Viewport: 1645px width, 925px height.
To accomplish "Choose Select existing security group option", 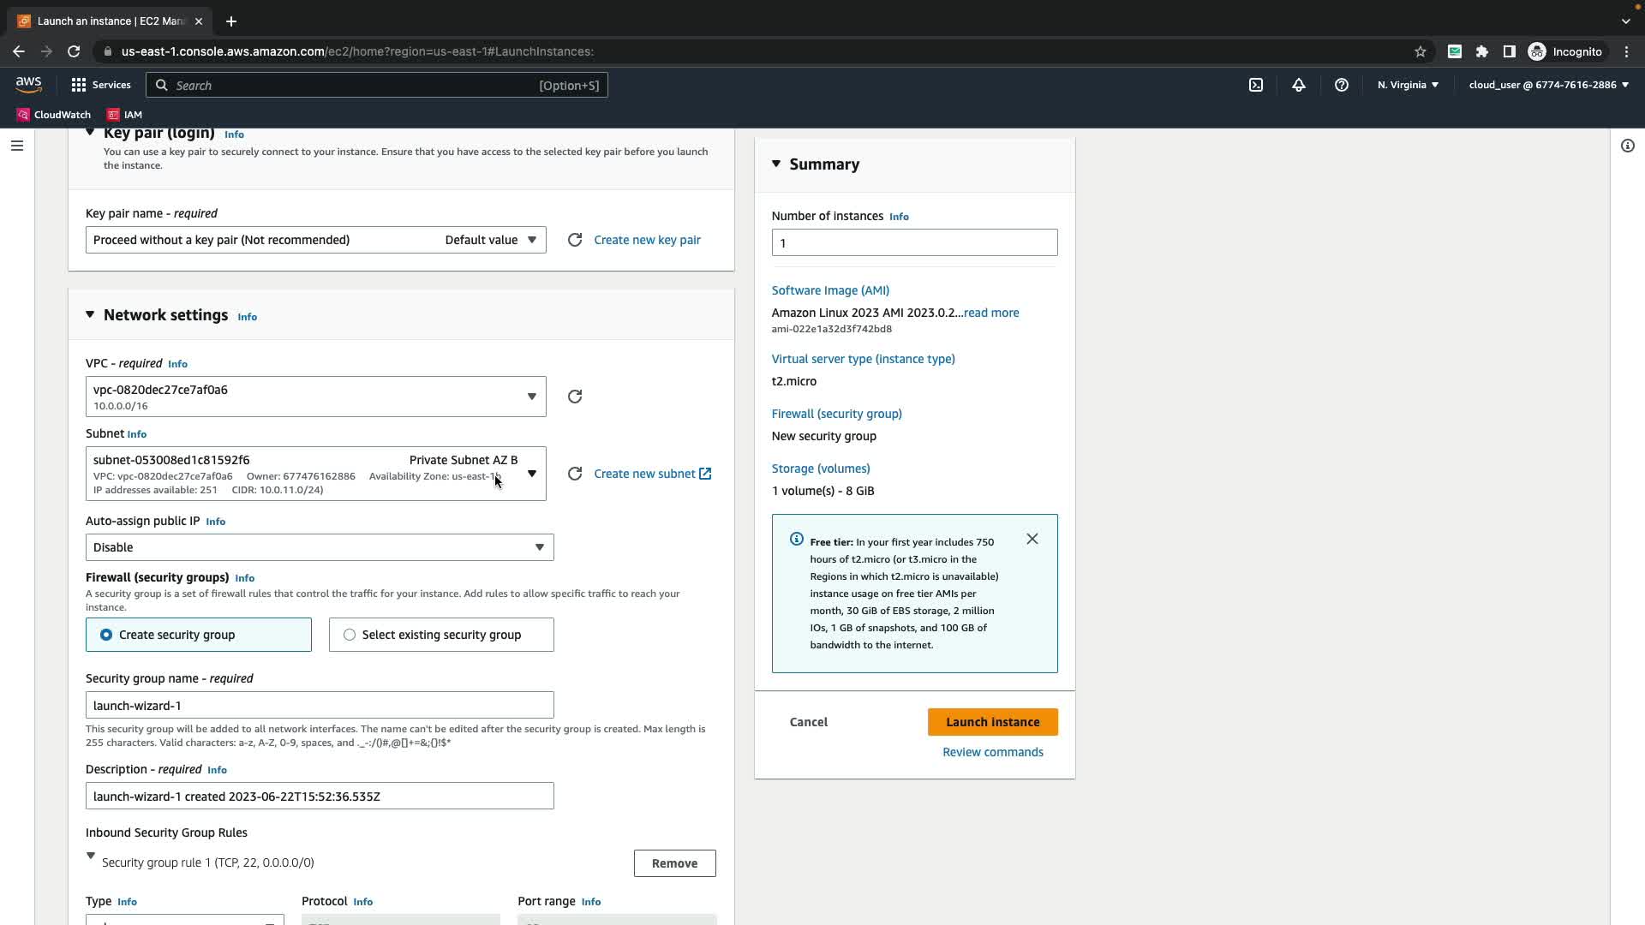I will coord(350,635).
